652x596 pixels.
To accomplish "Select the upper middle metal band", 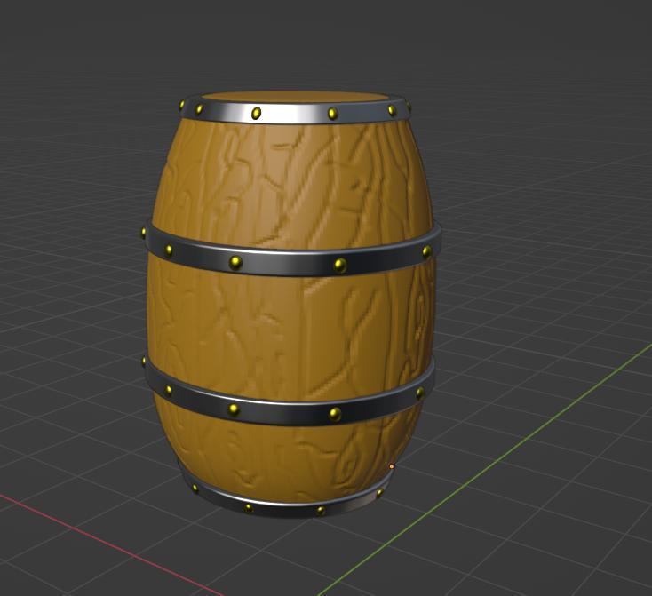I will [x=291, y=263].
